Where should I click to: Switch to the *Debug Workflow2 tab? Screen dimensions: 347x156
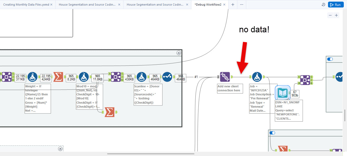(x=208, y=5)
